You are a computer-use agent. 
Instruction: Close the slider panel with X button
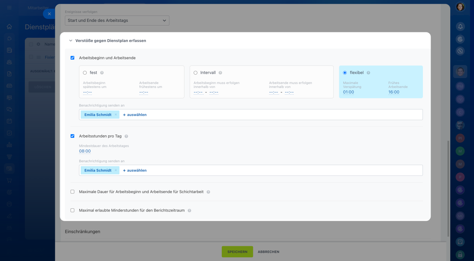pyautogui.click(x=49, y=14)
